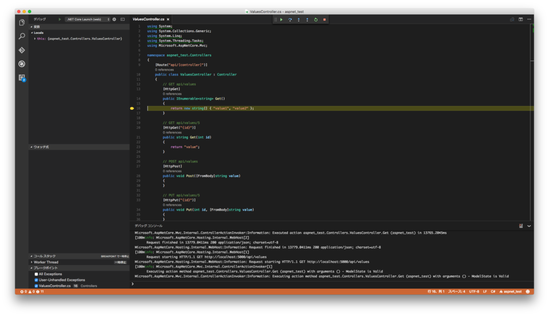Click the warnings count in status bar
The width and height of the screenshot is (549, 316).
pos(32,291)
